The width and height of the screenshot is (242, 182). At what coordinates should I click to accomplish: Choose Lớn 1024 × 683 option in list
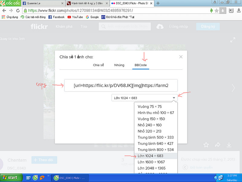point(156,156)
